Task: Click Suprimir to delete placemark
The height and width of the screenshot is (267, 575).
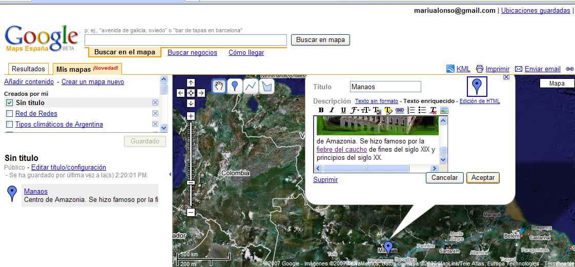Action: [325, 179]
